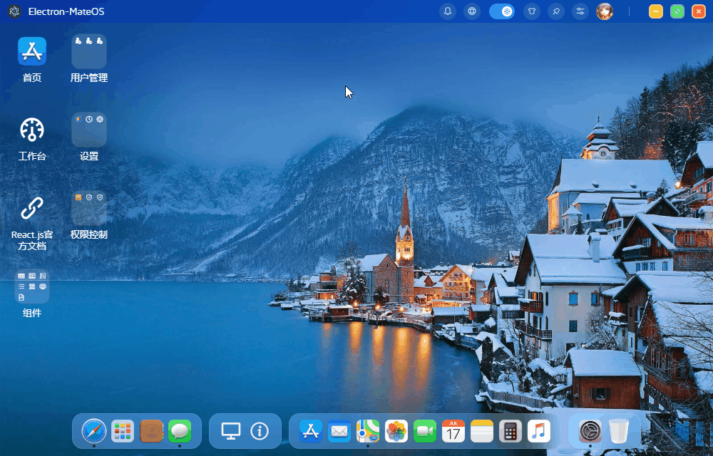Open the 用户管理 folder
713x456 pixels.
[x=88, y=51]
